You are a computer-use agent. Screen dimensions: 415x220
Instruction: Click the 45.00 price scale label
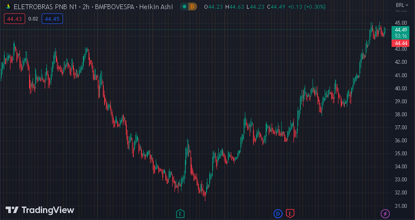click(400, 23)
